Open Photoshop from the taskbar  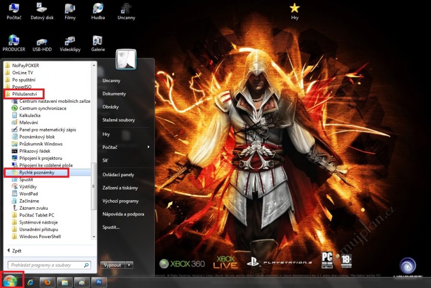(x=99, y=282)
